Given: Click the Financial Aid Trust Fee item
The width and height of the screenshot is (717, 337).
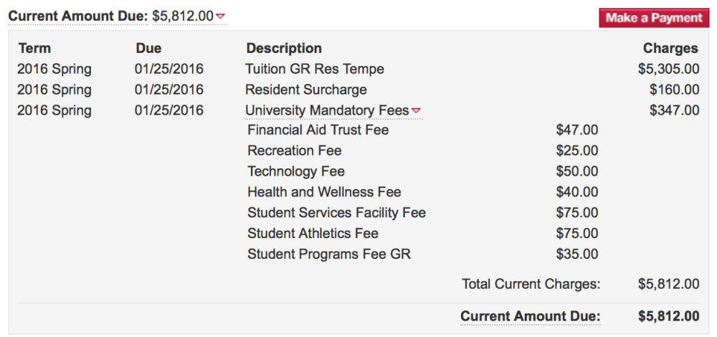Looking at the screenshot, I should coord(318,130).
